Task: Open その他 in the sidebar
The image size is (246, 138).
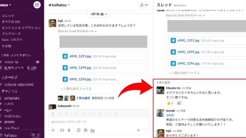Action: pos(6,46)
